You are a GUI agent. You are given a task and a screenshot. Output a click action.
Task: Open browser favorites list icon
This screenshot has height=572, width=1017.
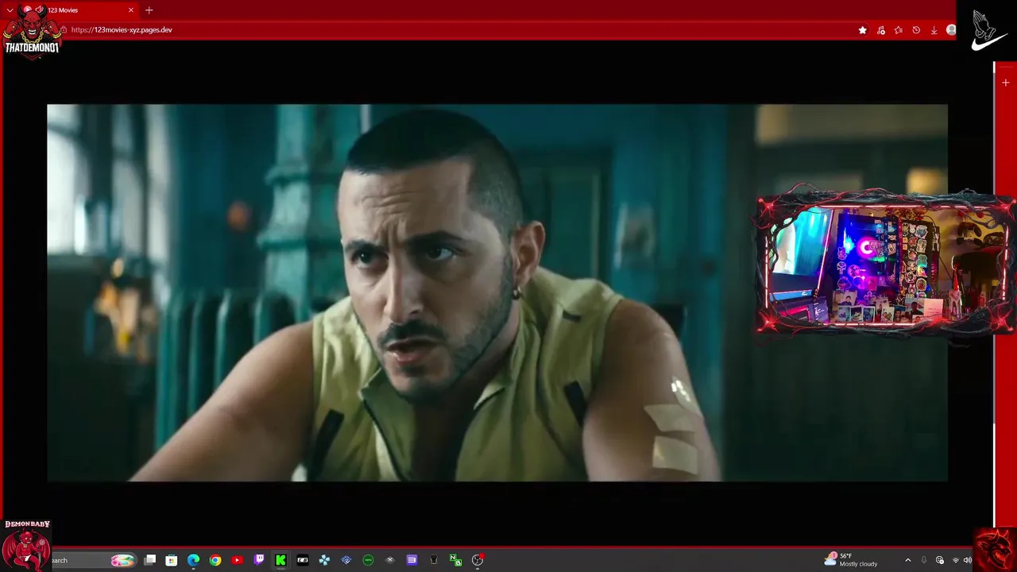[899, 30]
